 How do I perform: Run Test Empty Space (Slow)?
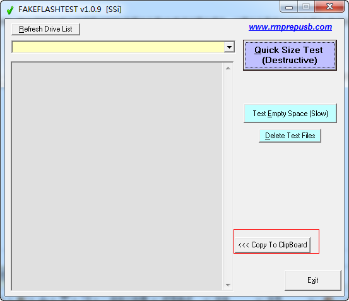(290, 113)
